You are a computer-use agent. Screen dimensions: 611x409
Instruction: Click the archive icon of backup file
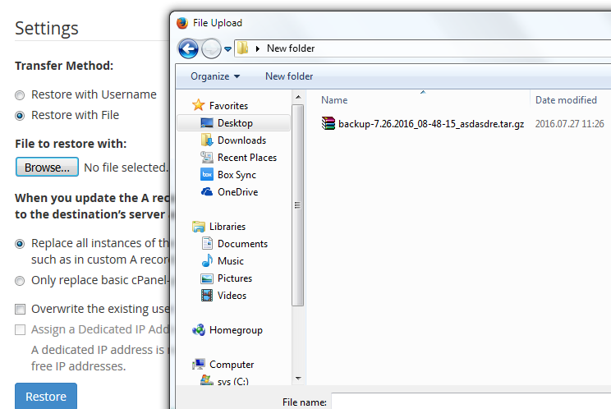point(328,123)
